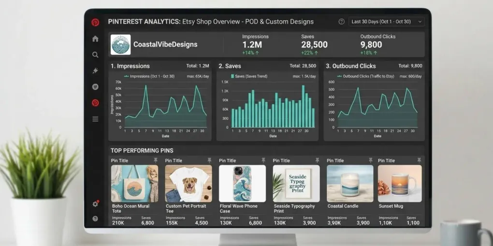This screenshot has width=493, height=246.
Task: Click the help question mark beside date range
Action: pos(341,22)
